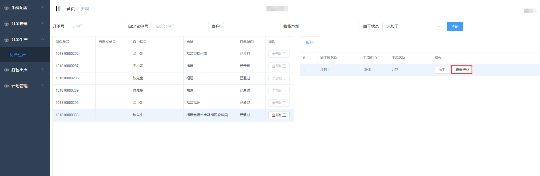Expand the 打包出库 menu chevron
Screen dimensions: 540x176
43,70
